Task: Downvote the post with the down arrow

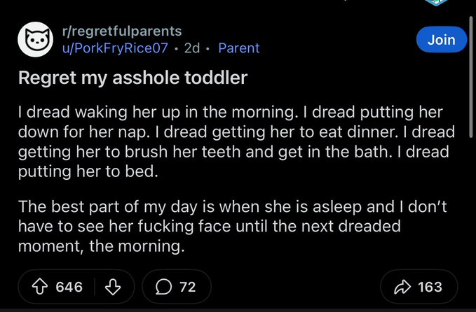Action: click(x=113, y=287)
